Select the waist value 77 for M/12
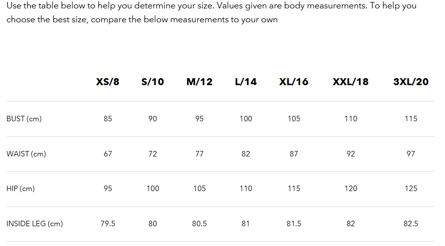 (199, 154)
